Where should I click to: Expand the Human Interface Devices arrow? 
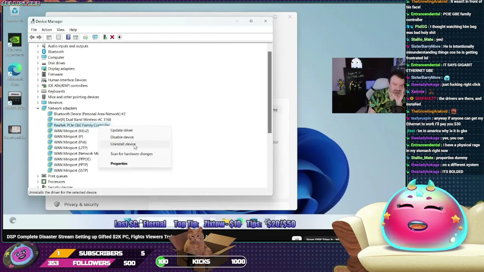(x=37, y=80)
